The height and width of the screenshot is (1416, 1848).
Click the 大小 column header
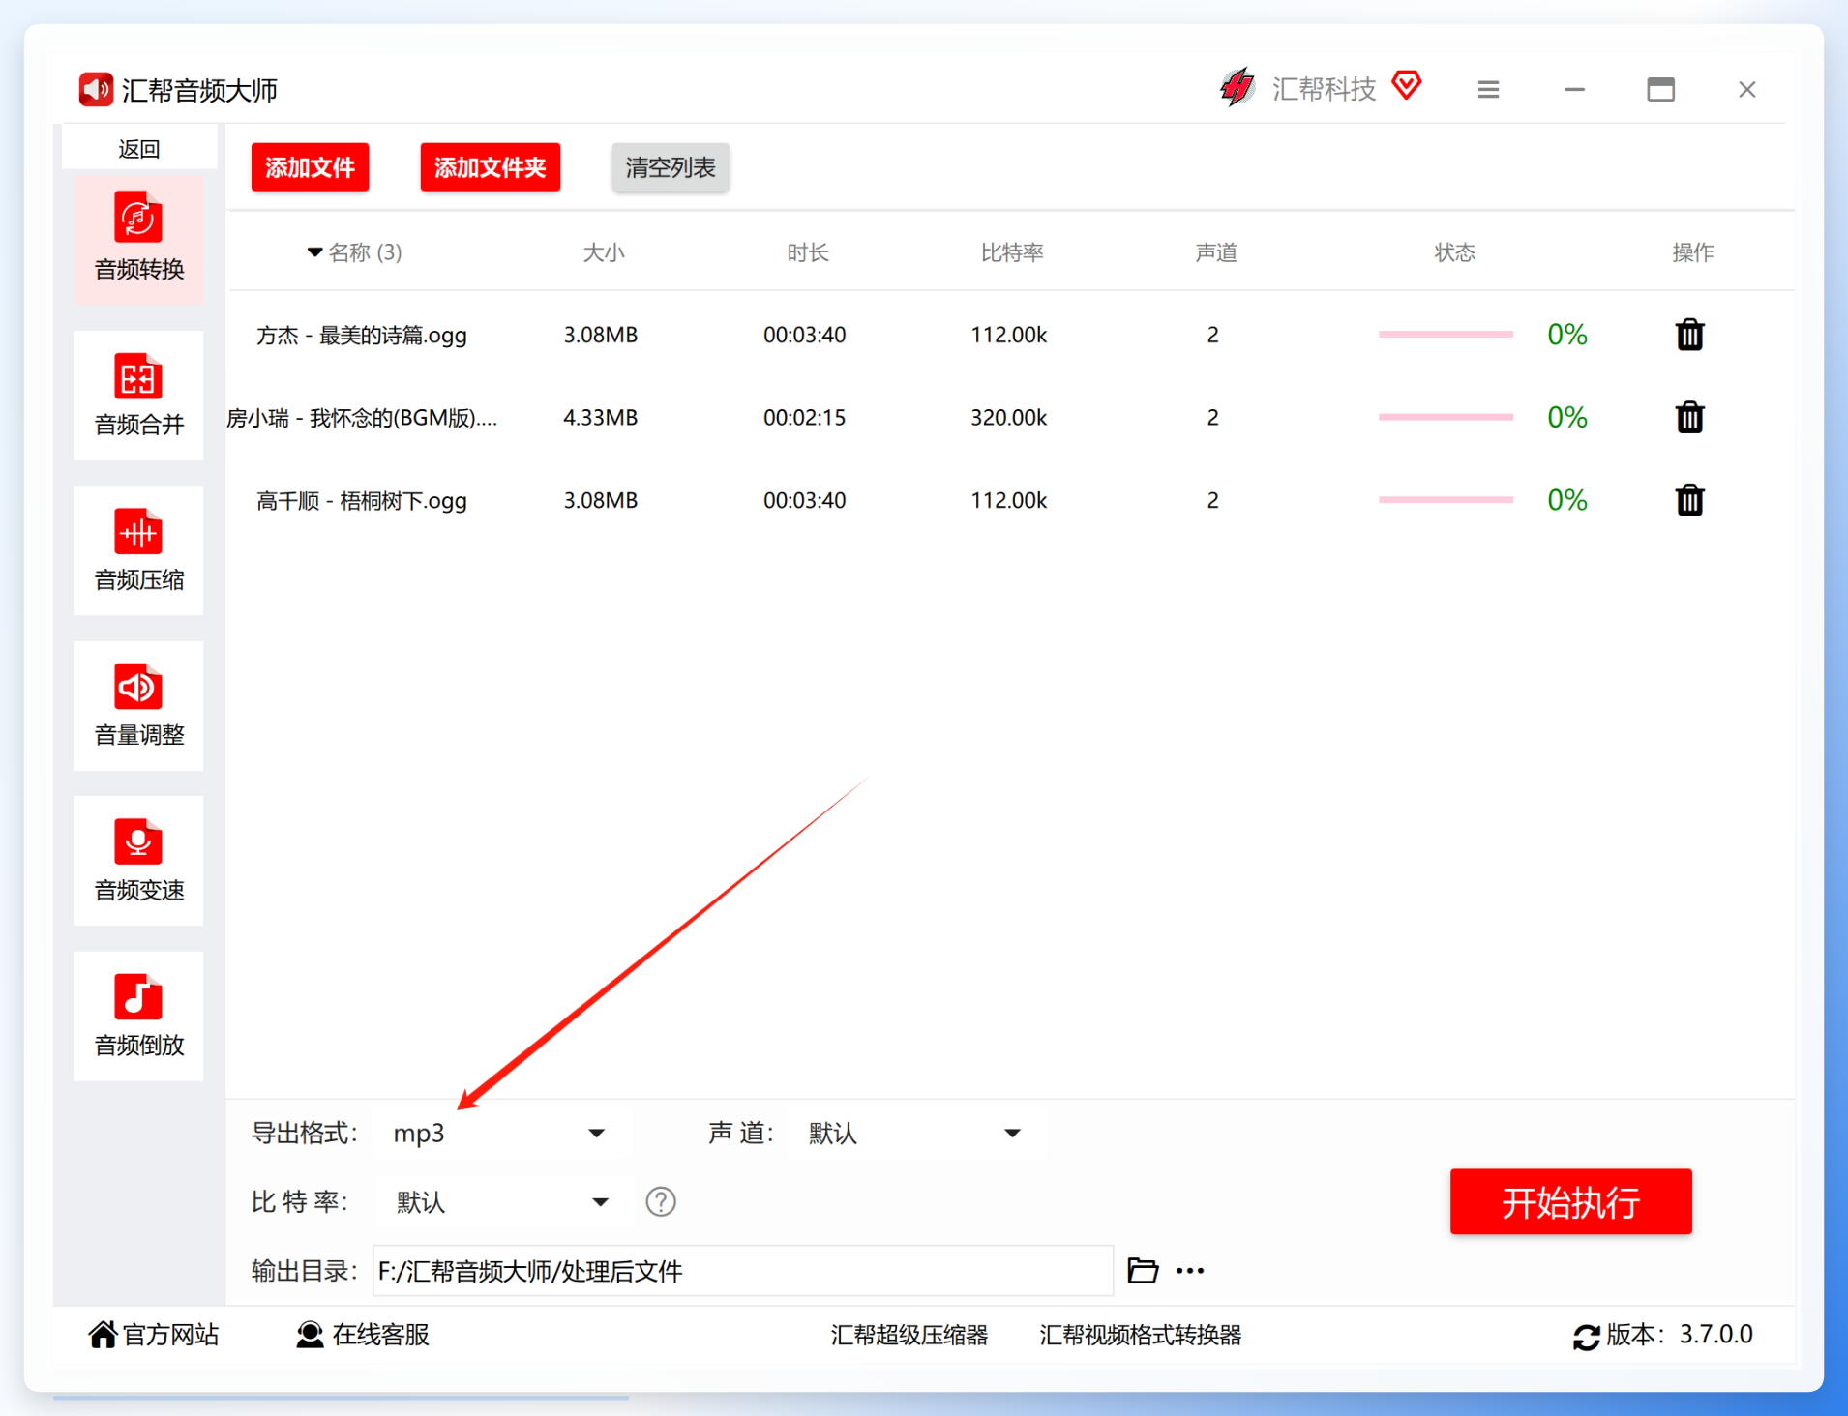pos(603,252)
